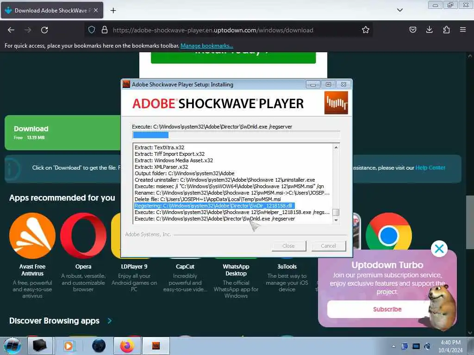Switch to Shockwave installer in the taskbar
The height and width of the screenshot is (355, 474).
pos(156,346)
